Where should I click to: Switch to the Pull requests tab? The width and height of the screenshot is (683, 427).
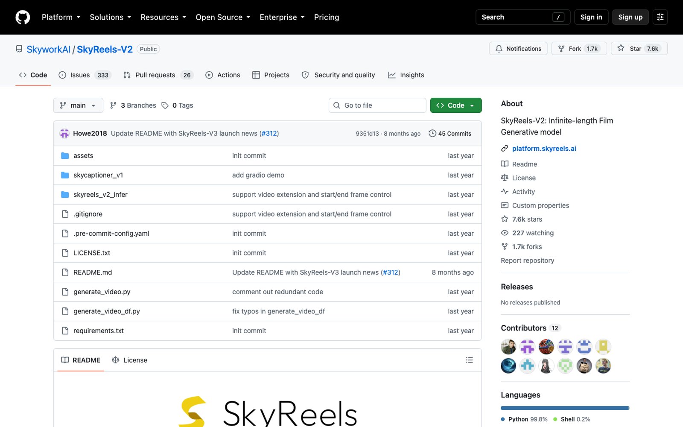pos(158,75)
